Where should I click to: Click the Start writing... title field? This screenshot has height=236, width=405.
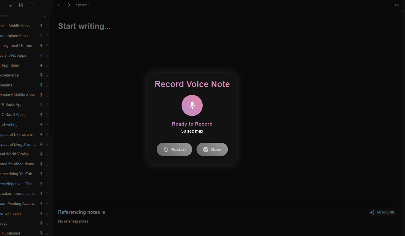pos(84,26)
